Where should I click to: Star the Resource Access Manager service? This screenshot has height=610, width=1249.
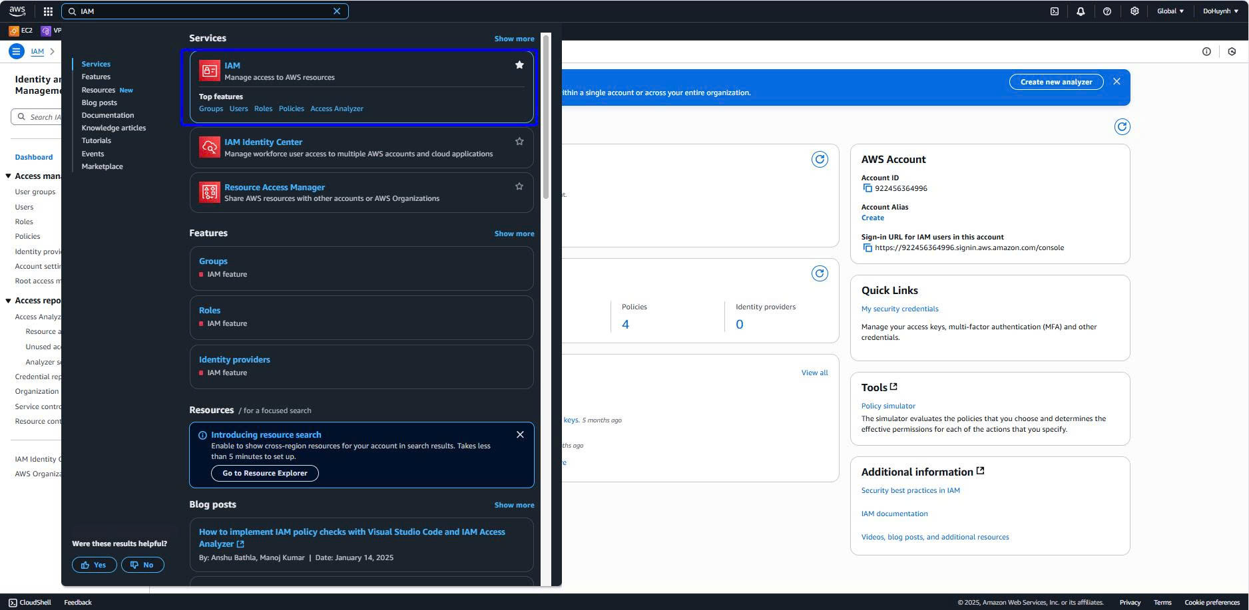(519, 187)
